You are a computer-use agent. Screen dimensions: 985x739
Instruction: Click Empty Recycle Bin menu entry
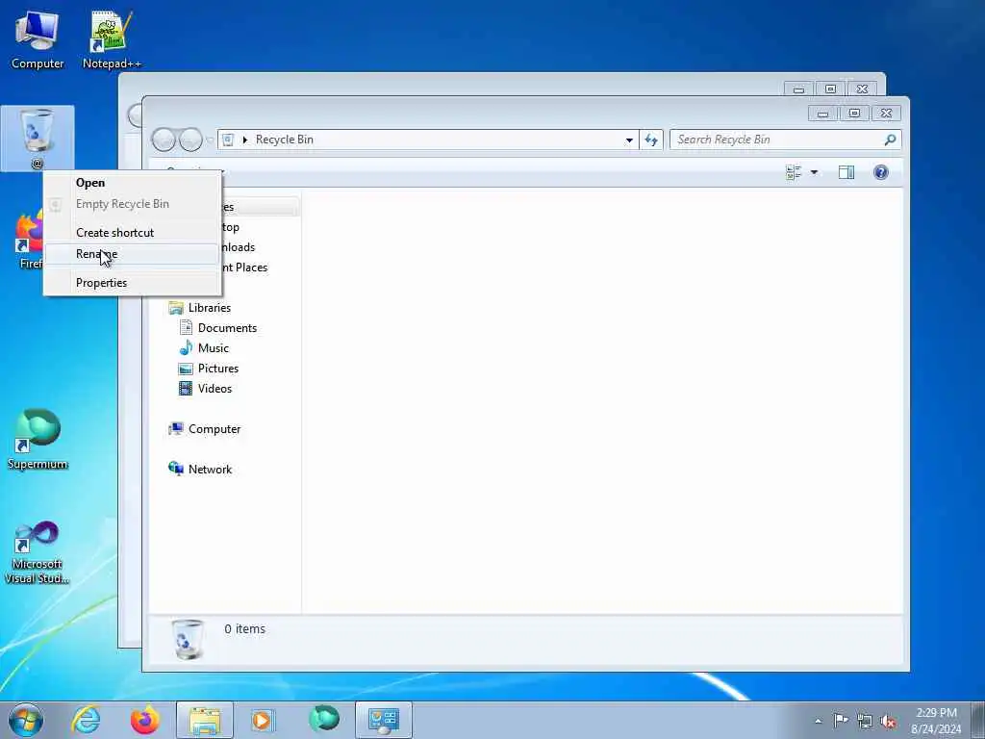click(122, 204)
